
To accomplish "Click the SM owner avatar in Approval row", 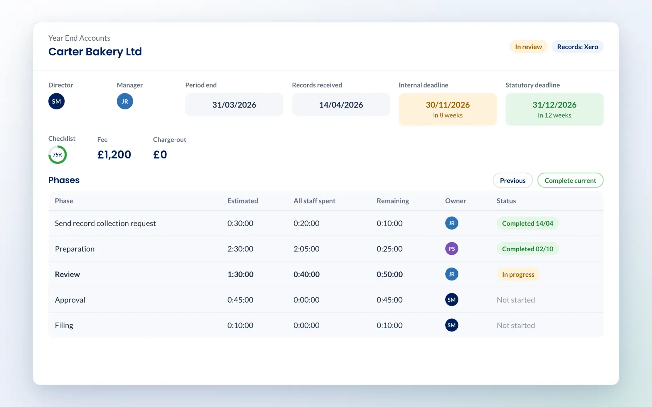I will click(x=452, y=299).
